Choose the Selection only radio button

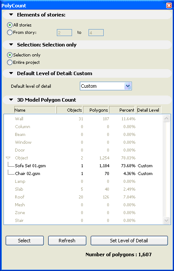[x=10, y=55]
